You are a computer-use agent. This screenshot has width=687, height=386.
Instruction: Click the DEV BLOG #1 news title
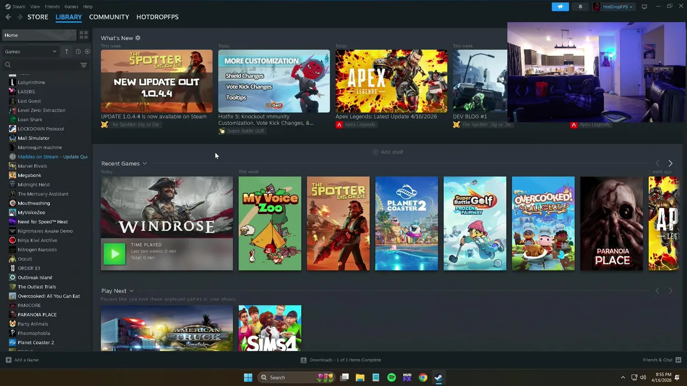click(x=470, y=116)
